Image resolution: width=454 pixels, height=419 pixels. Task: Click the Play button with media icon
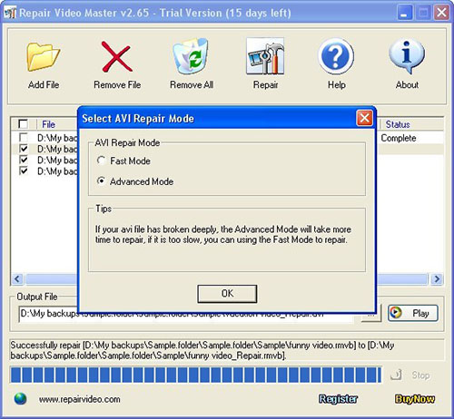413,313
